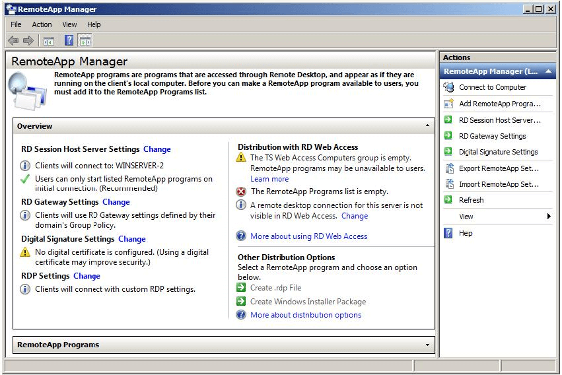
Task: Click the Add RemoteApp Programs icon
Action: pos(448,104)
